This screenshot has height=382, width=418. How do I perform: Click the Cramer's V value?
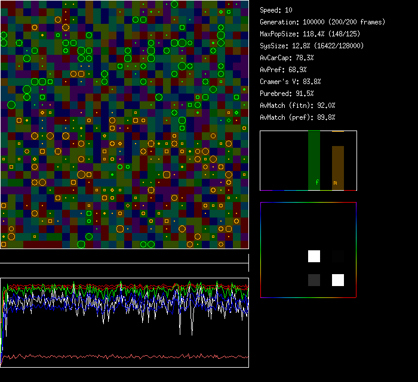(x=290, y=82)
